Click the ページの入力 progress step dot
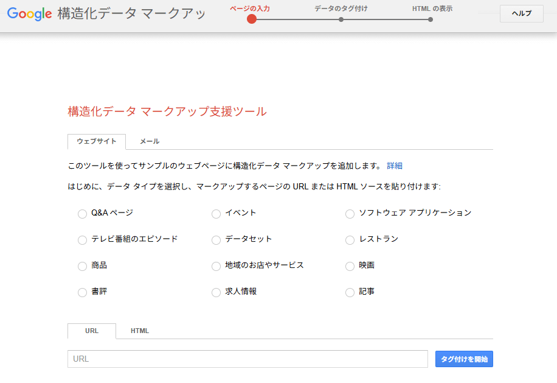 click(252, 19)
